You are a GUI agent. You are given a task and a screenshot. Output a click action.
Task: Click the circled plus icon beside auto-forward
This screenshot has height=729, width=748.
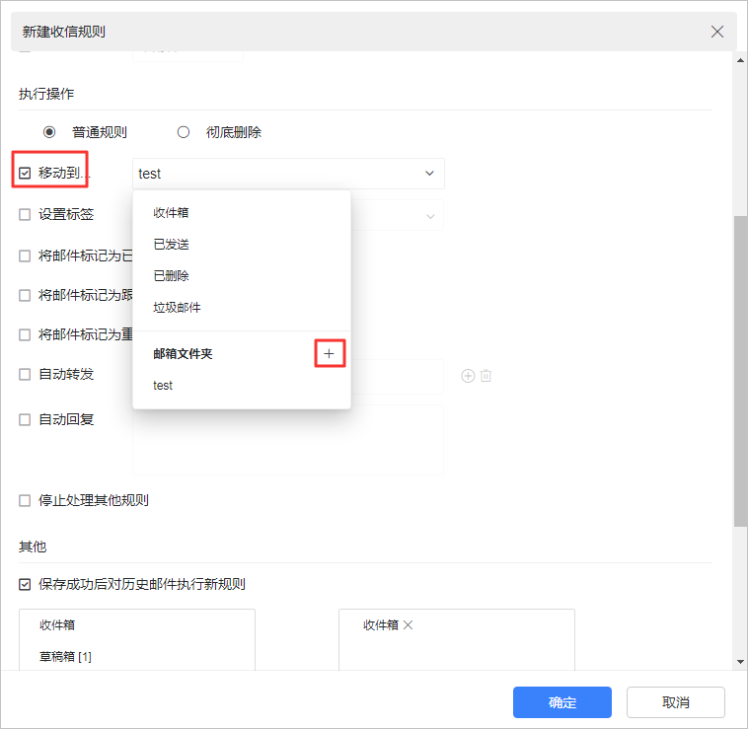468,376
